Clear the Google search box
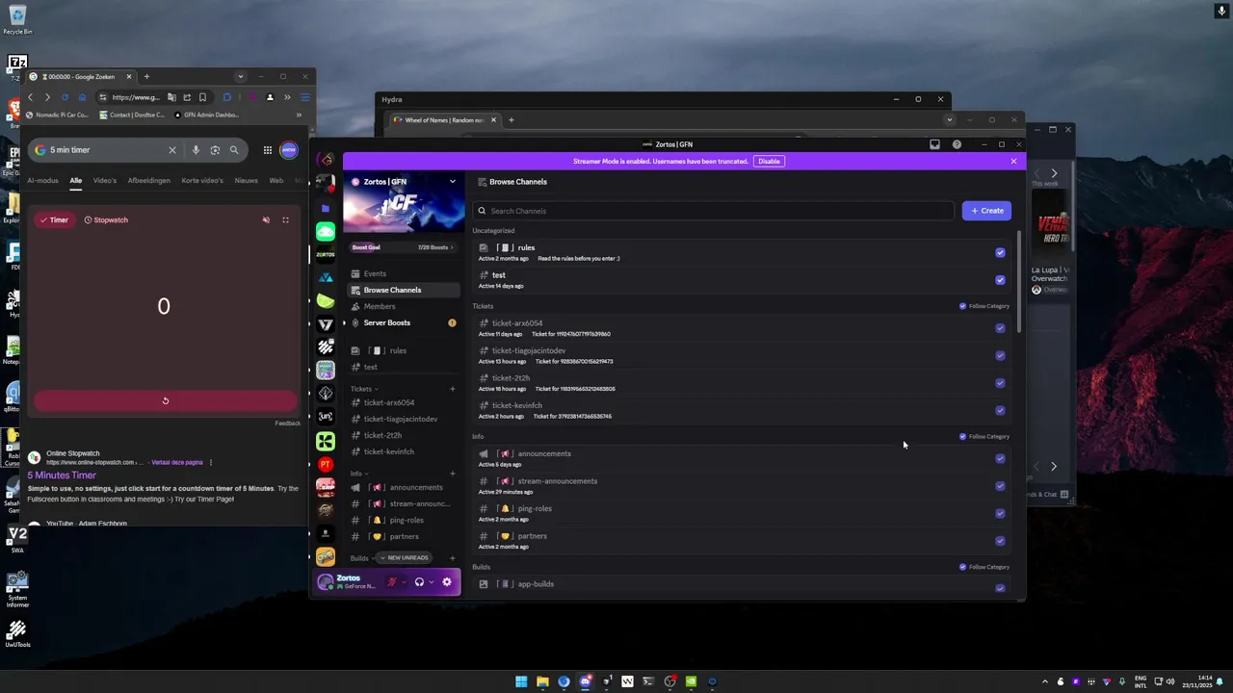This screenshot has height=693, width=1233. (x=172, y=150)
